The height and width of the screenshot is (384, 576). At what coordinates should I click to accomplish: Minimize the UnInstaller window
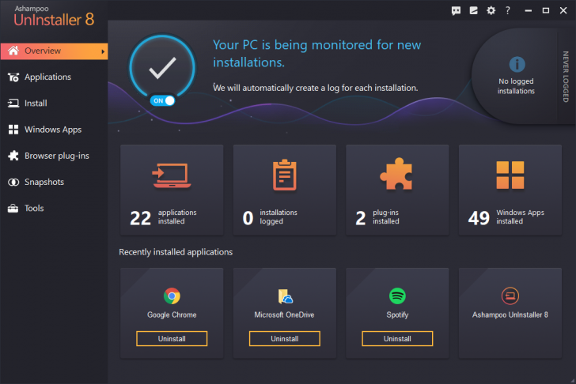coord(529,10)
